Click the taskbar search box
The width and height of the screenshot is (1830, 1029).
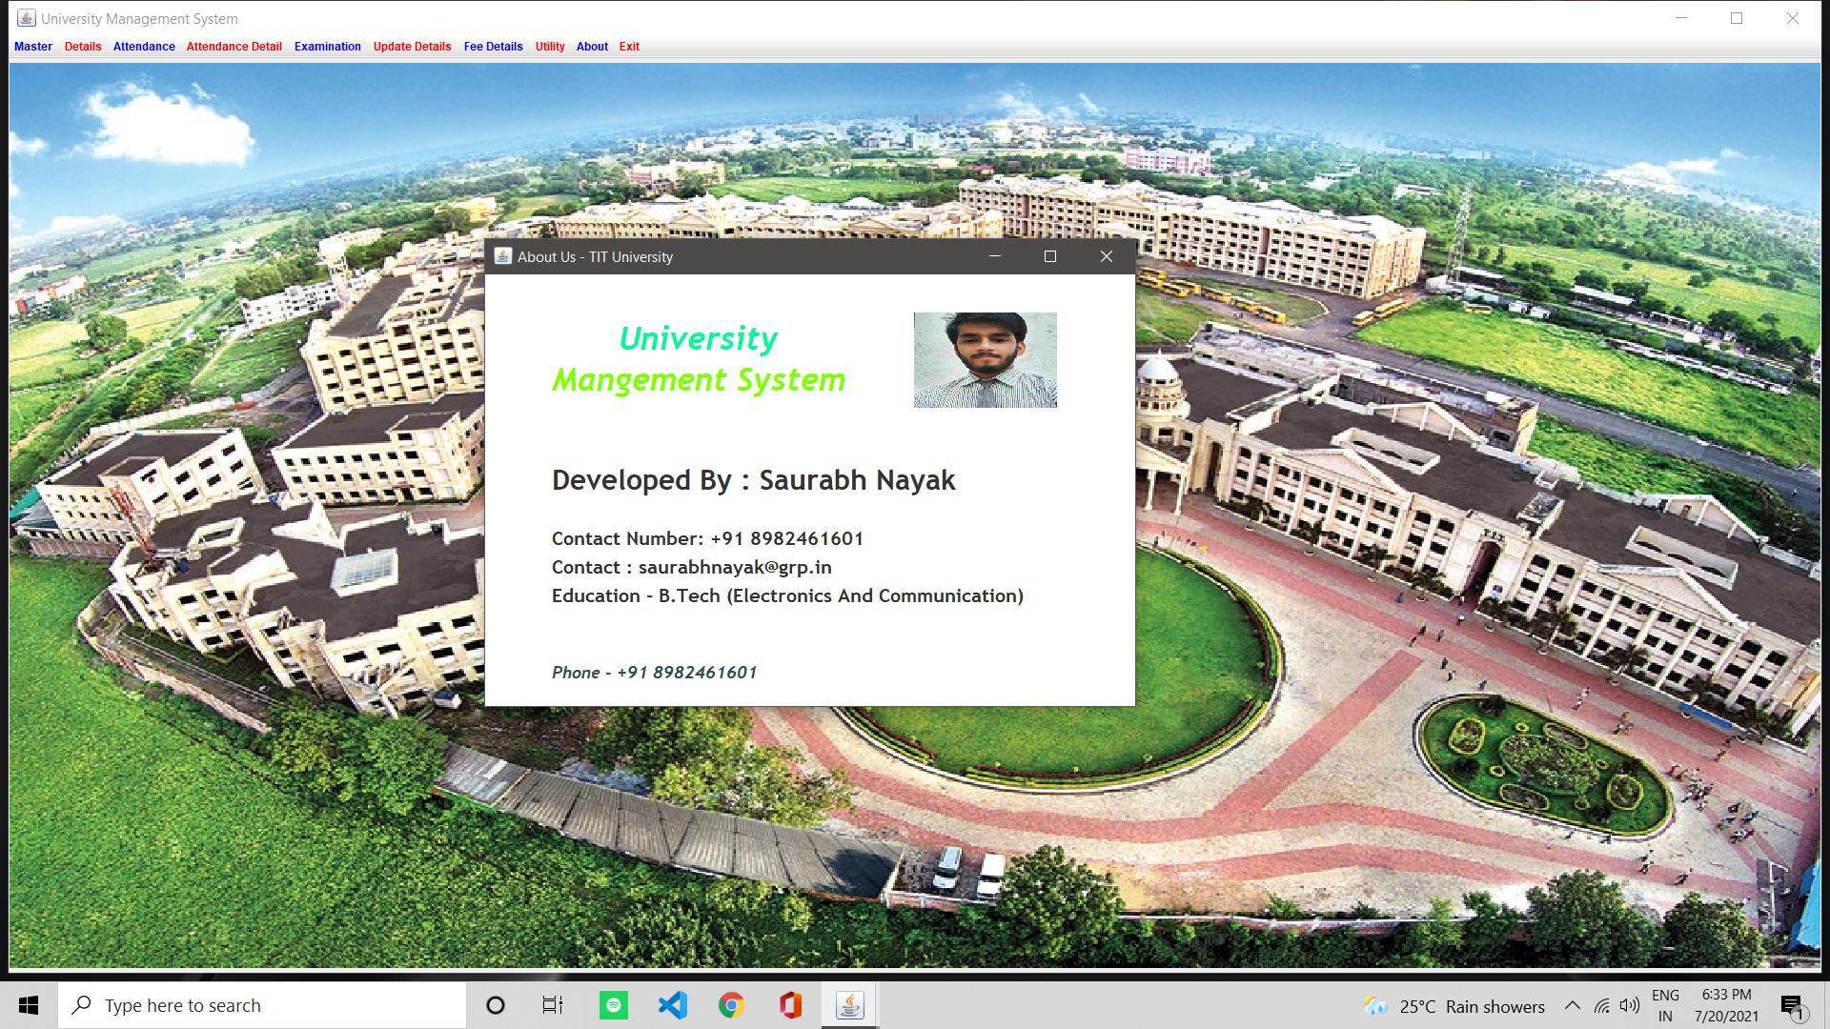[262, 1005]
